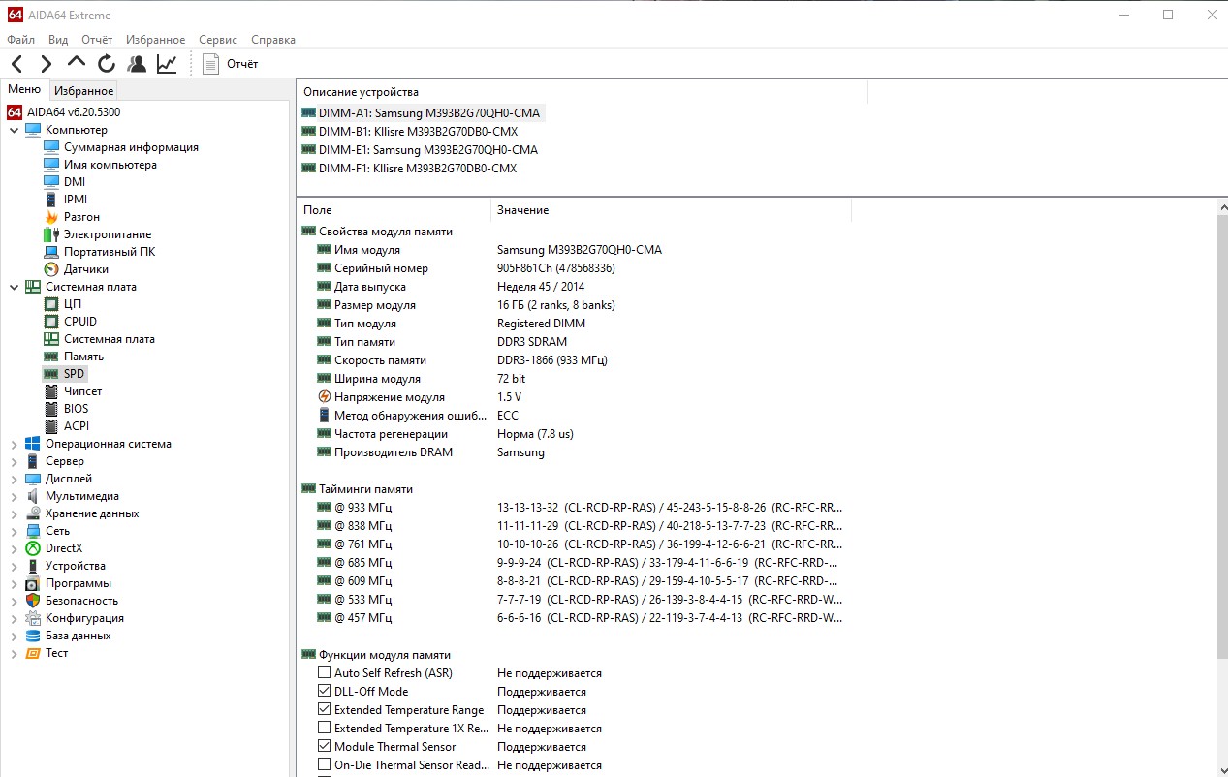Expand the Хранение данных node
Screen dimensions: 1228x777
pos(14,513)
